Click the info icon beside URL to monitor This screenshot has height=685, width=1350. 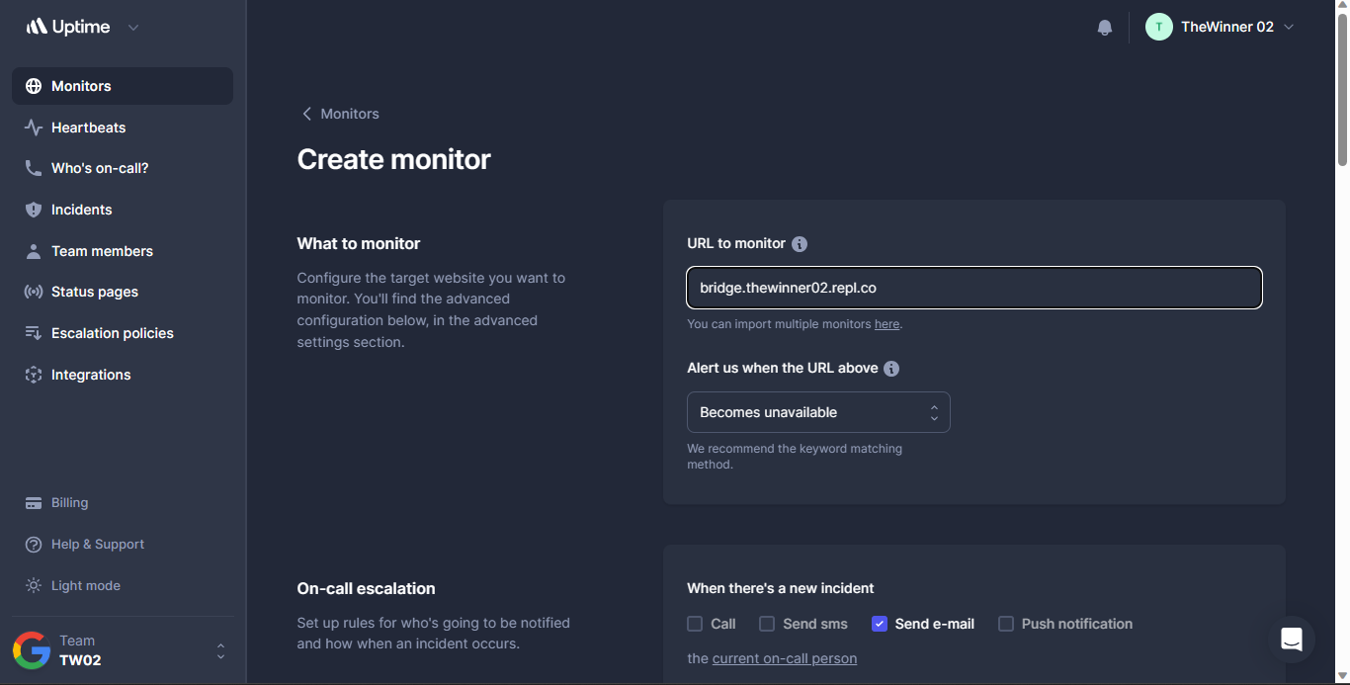coord(800,244)
